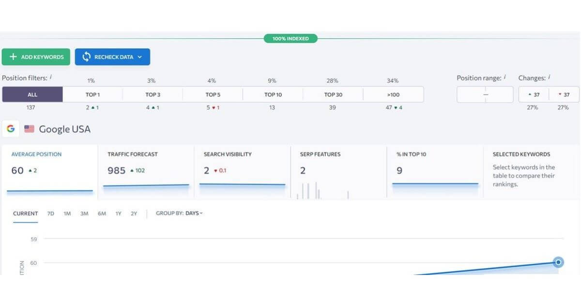581x305 pixels.
Task: Click the 985 traffic forecast value
Action: tap(117, 170)
